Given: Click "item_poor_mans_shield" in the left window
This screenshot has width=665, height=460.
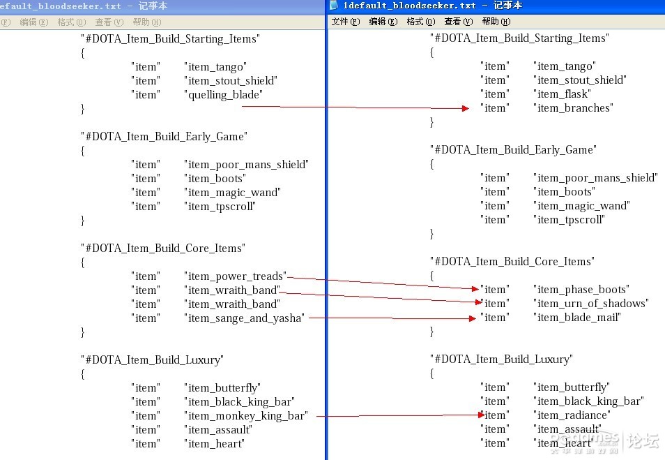Looking at the screenshot, I should coord(246,165).
